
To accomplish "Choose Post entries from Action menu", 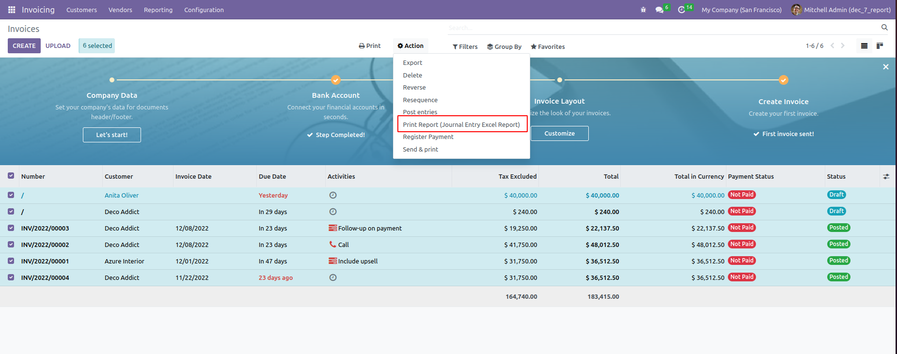I will (461, 112).
